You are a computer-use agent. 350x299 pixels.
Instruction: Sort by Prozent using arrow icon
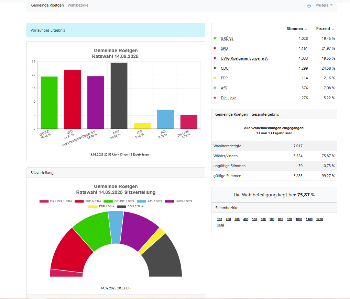tap(333, 29)
